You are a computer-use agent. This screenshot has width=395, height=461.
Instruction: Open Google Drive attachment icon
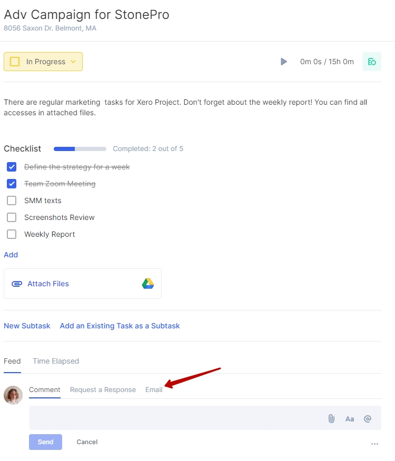click(148, 284)
